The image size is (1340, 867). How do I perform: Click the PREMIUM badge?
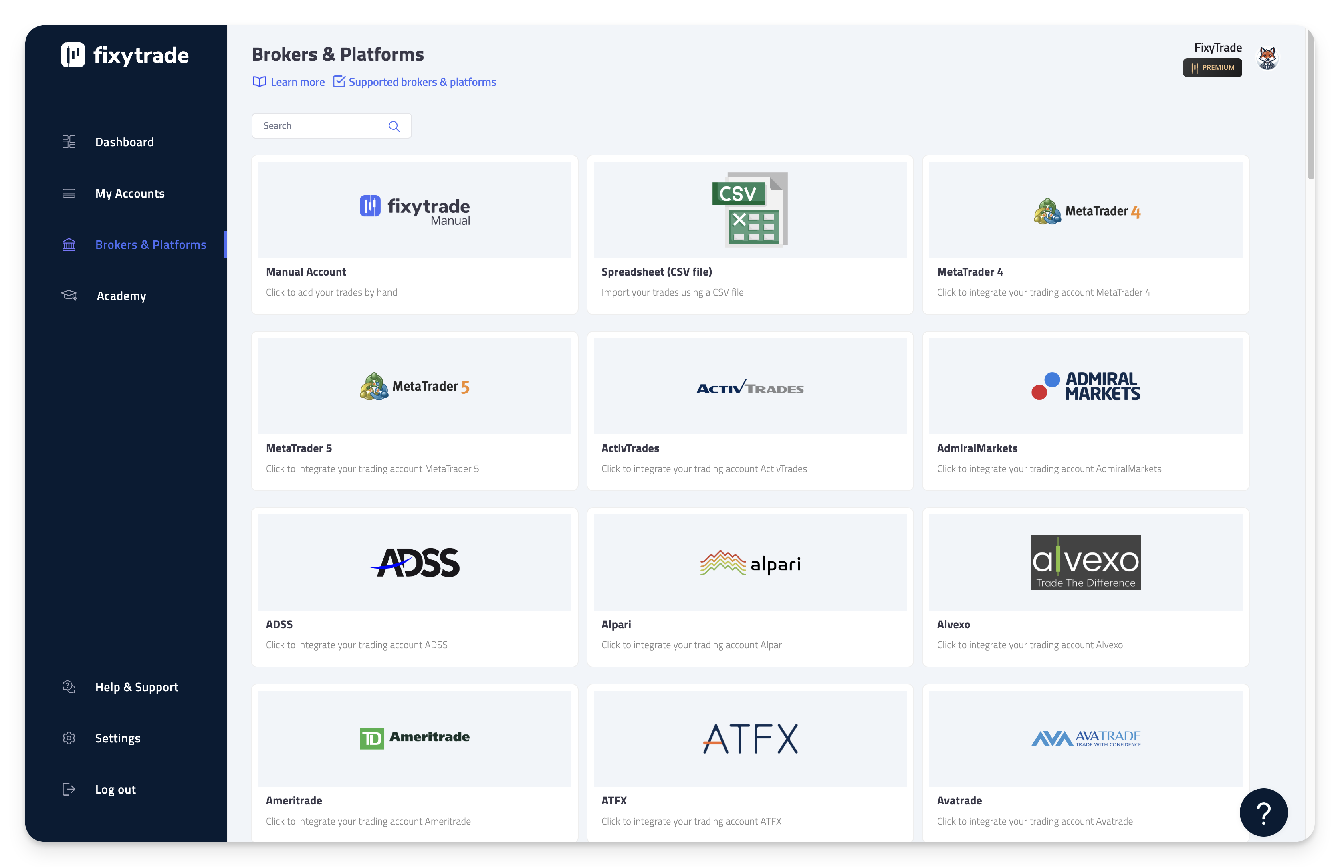click(1212, 68)
